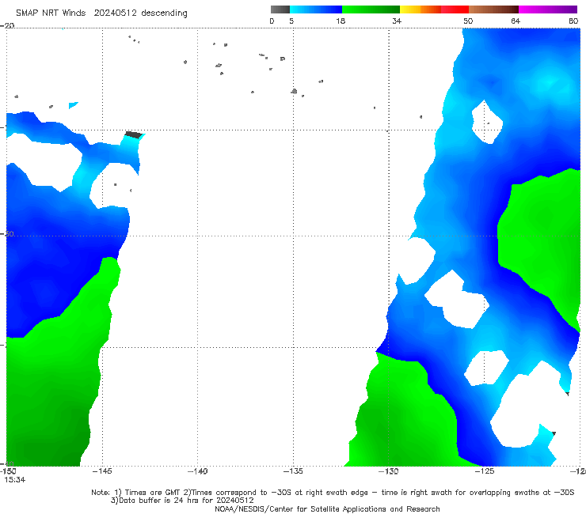Click the 'Data buffer is 24 hrs' note

pyautogui.click(x=182, y=501)
